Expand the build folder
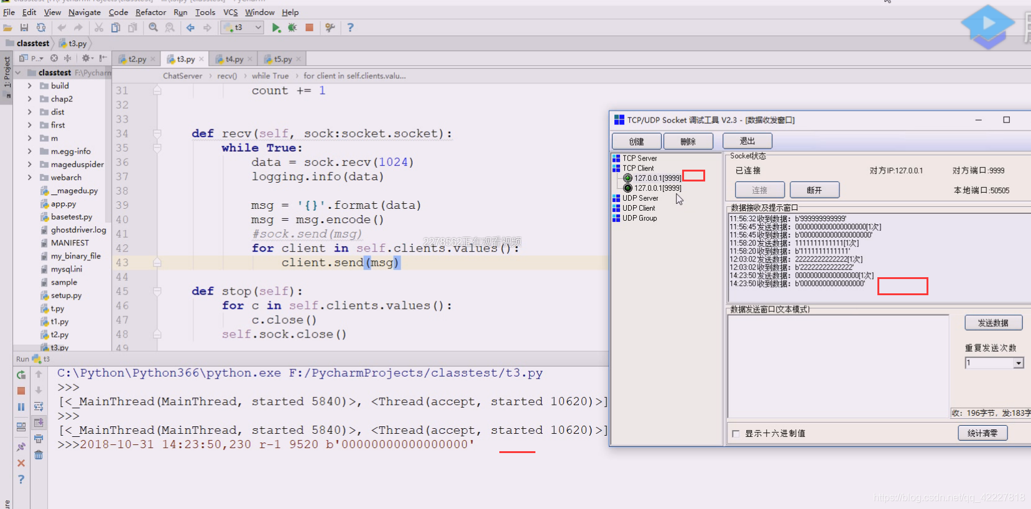 point(29,86)
